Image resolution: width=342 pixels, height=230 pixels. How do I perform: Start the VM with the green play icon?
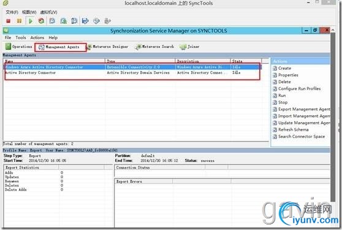click(x=31, y=21)
